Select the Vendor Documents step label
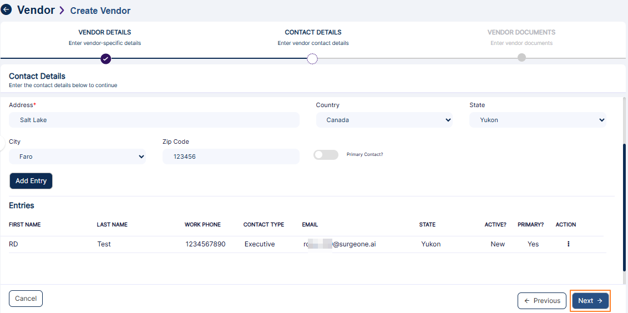 [521, 32]
